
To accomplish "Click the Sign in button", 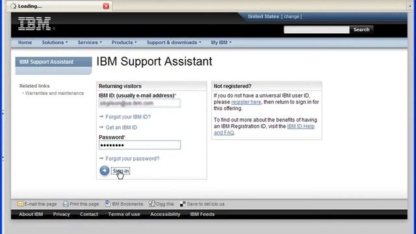I will 121,171.
